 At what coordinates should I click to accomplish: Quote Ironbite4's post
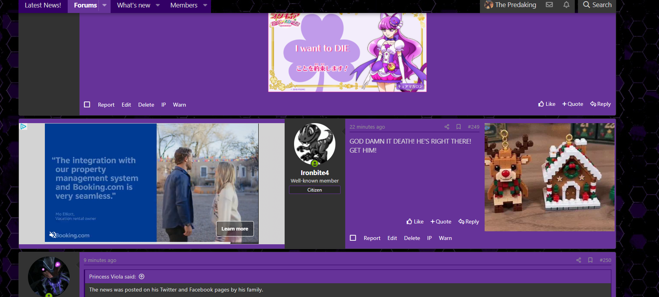(441, 221)
